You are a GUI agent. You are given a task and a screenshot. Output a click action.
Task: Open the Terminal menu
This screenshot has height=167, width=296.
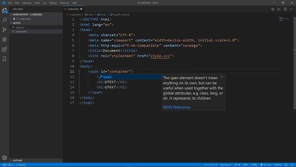(64, 3)
